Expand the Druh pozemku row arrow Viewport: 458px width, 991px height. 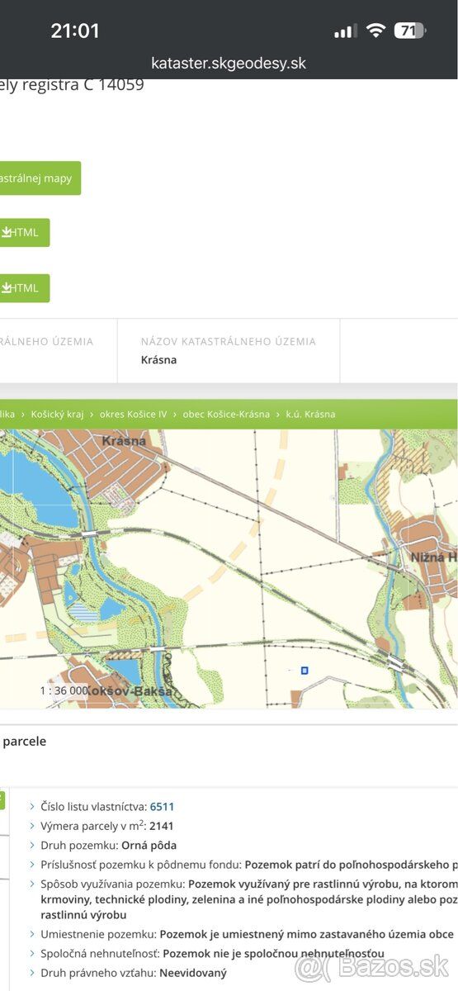tap(32, 846)
